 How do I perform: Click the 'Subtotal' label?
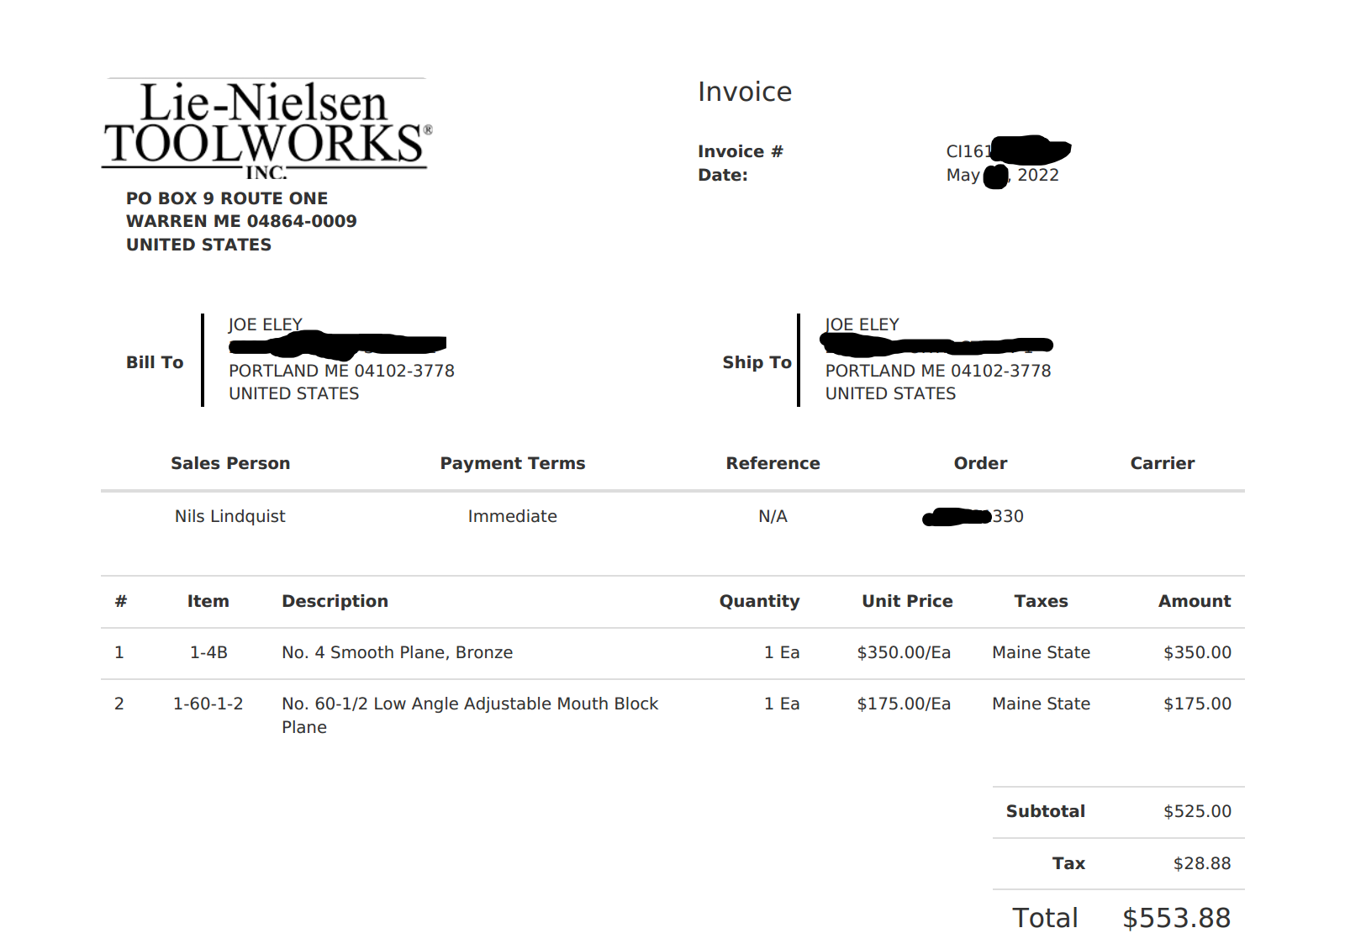pyautogui.click(x=1046, y=811)
